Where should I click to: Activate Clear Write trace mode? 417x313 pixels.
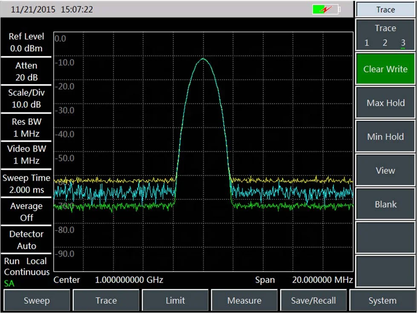click(x=385, y=69)
